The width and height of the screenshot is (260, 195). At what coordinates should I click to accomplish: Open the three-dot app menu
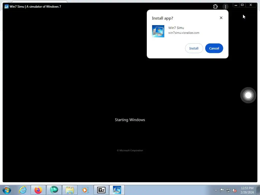click(x=225, y=7)
